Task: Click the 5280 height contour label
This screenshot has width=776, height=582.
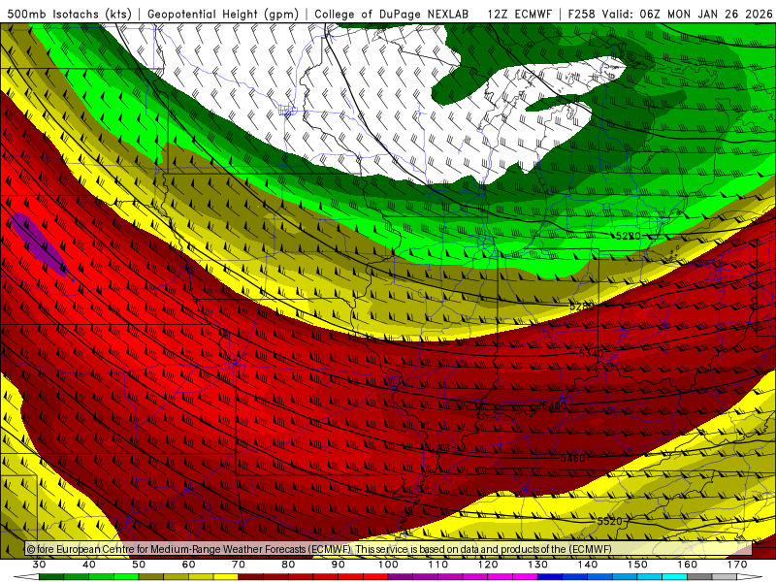Action: (x=581, y=307)
